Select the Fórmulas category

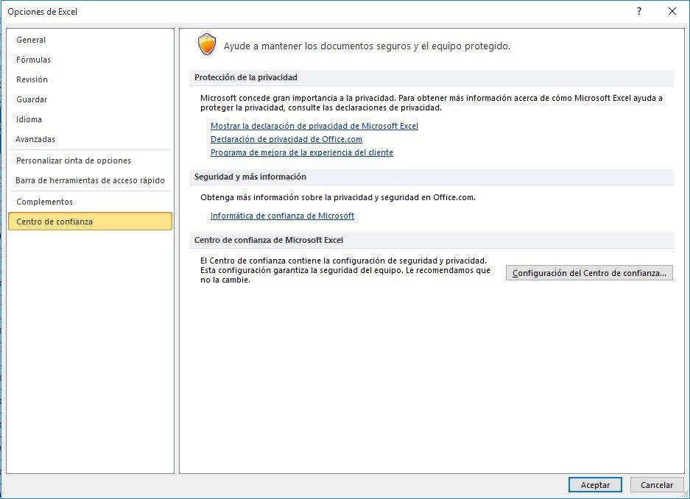90,60
